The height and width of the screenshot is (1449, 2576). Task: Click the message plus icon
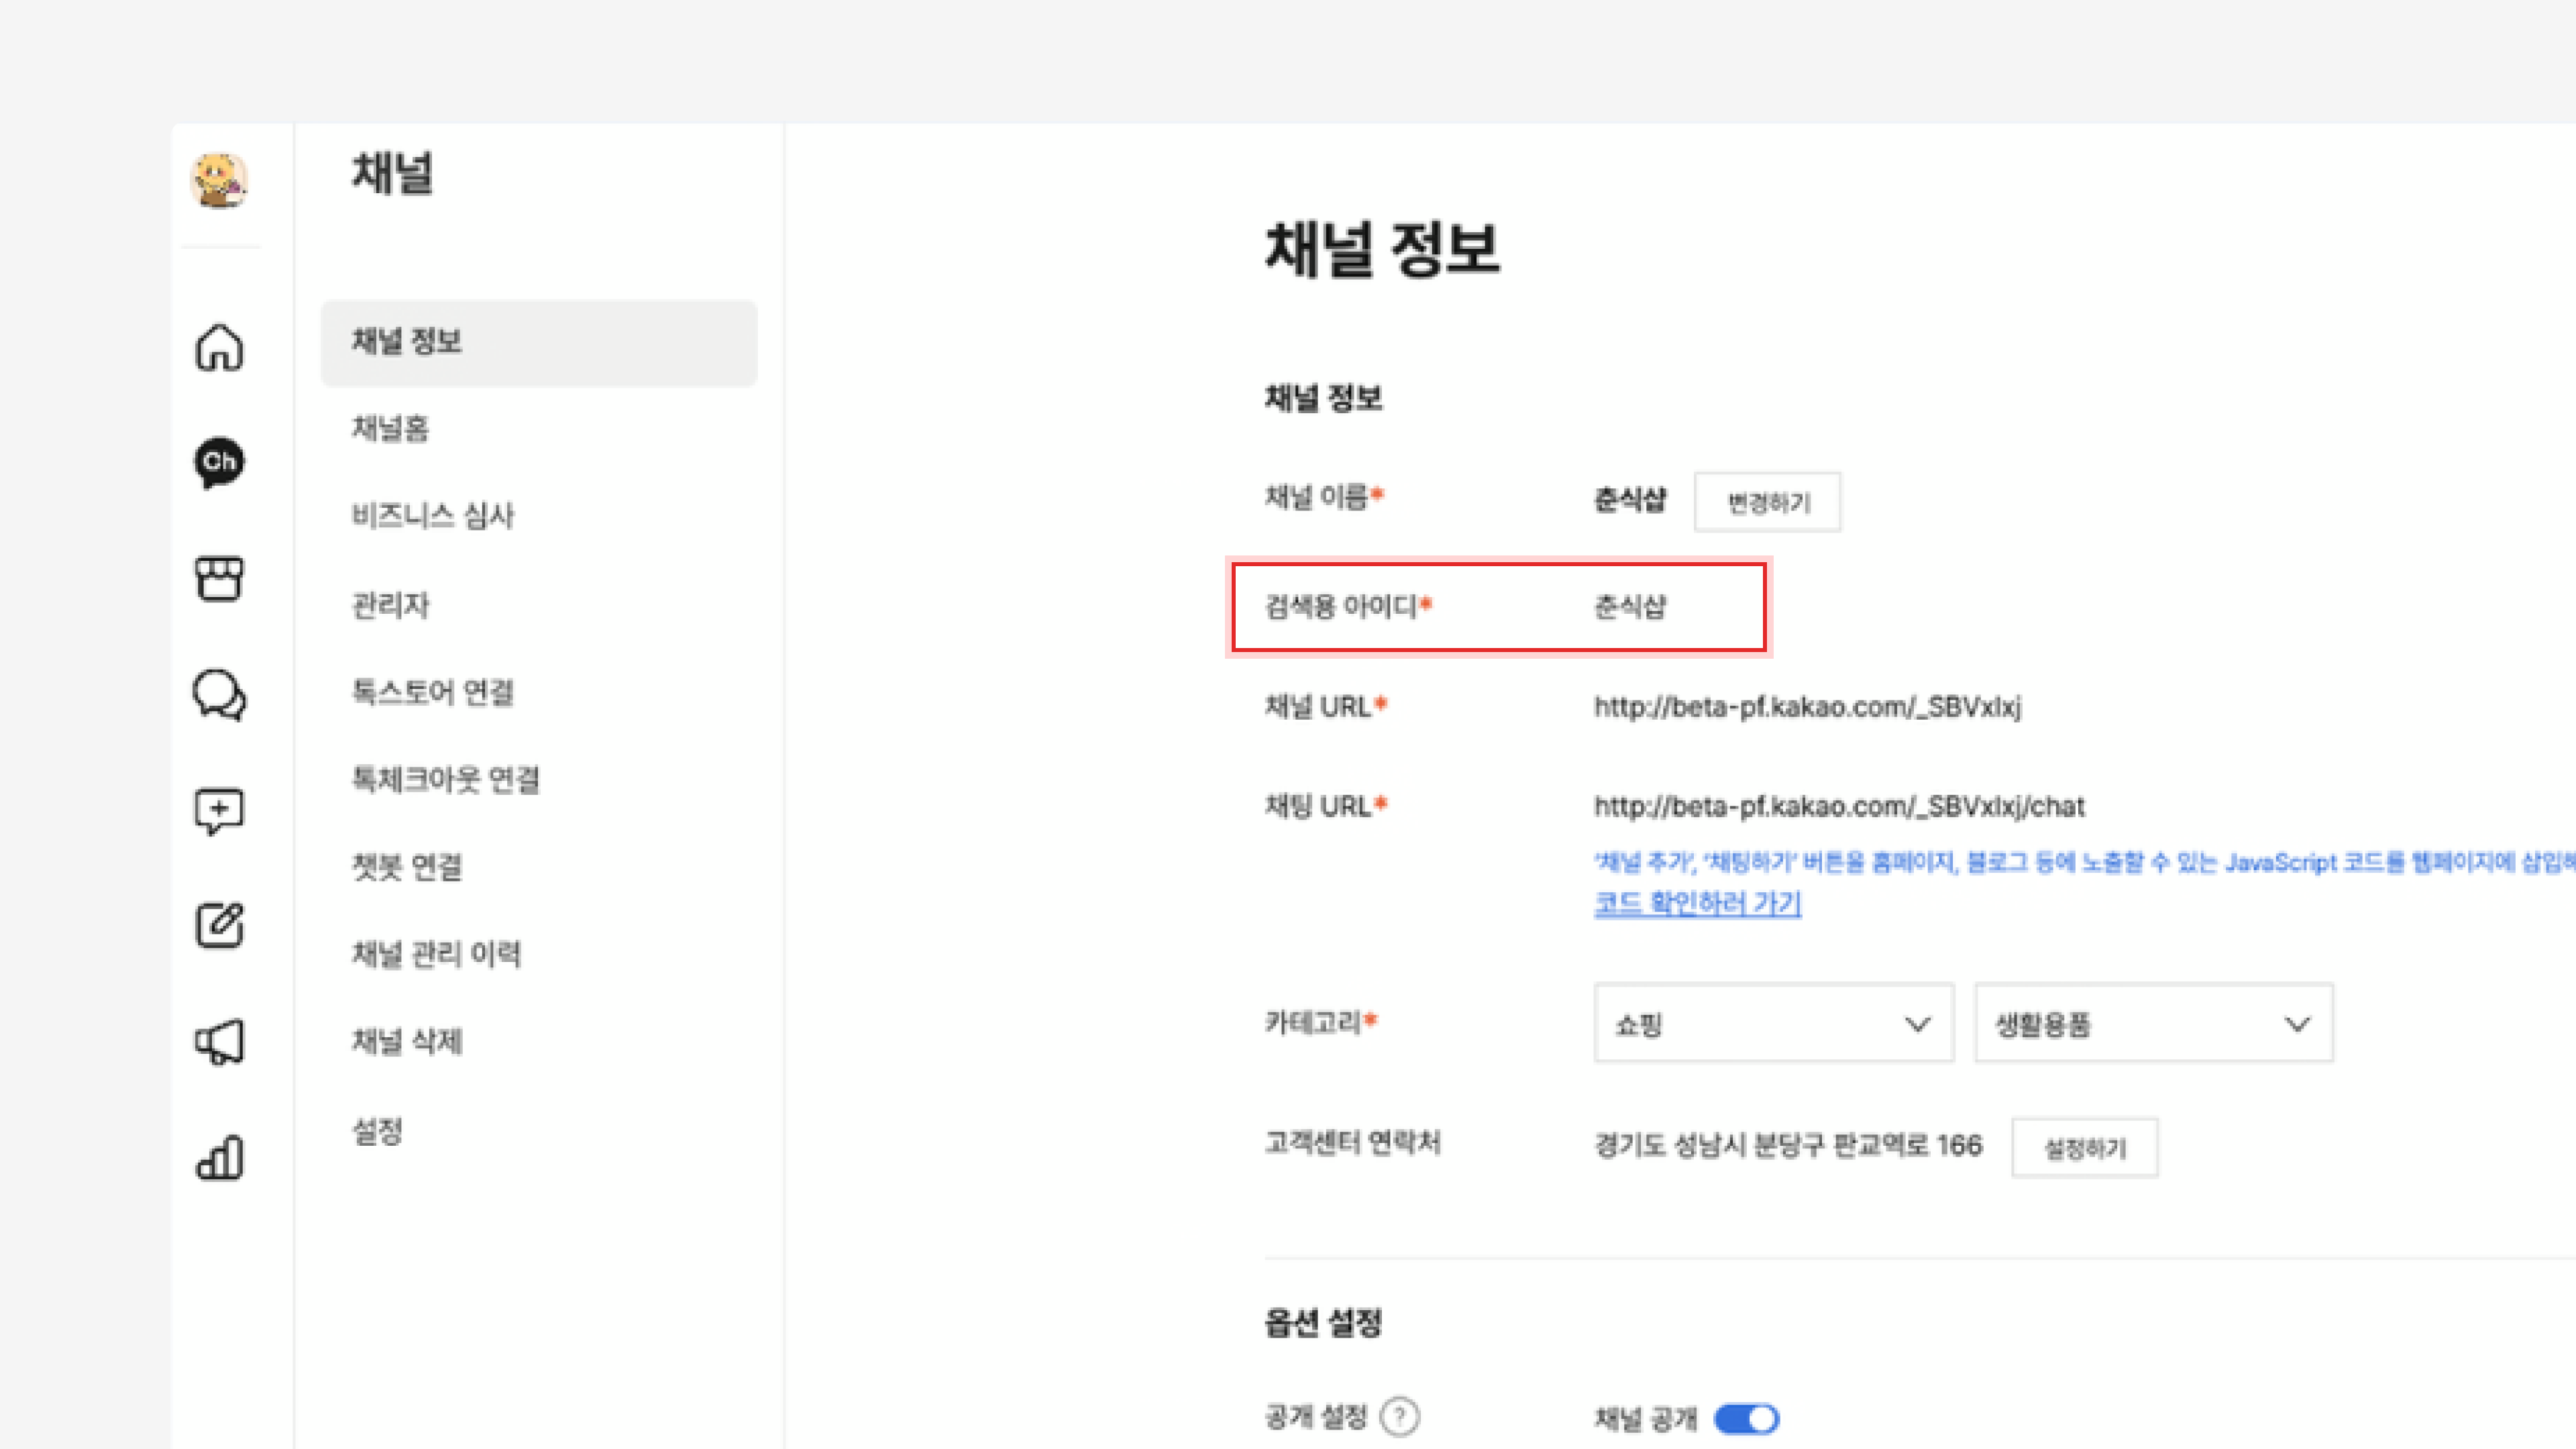coord(219,810)
